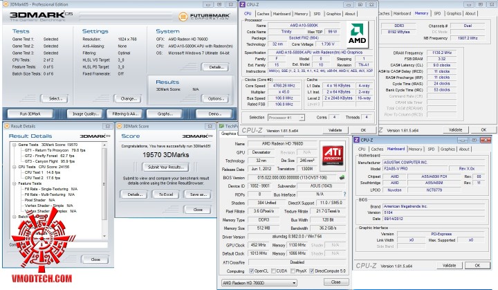Click the Result Details scrollbar thumb
Screen dimensions: 498x290
coord(104,184)
